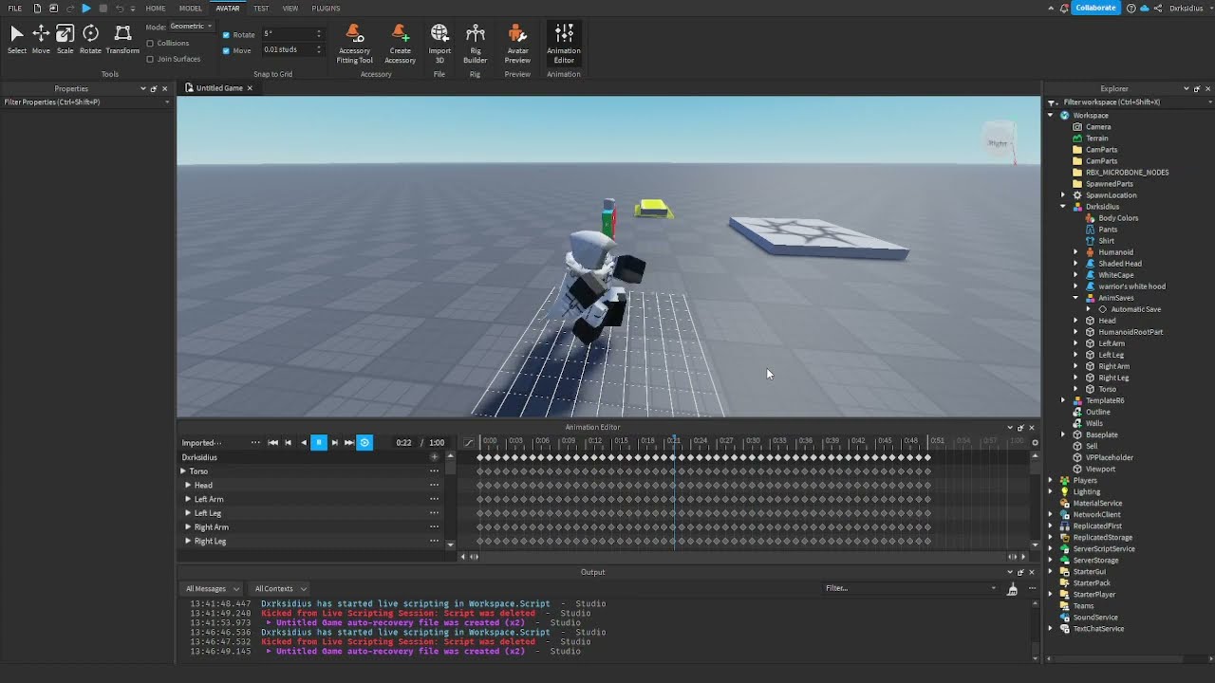Enable the Join Surfaces checkbox
The image size is (1215, 683).
click(x=150, y=59)
